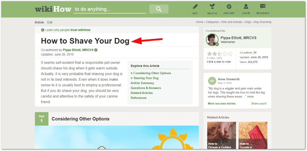The image size is (307, 151).
Task: Click the green checkmark beside trust wikiHow
Action: click(x=43, y=30)
